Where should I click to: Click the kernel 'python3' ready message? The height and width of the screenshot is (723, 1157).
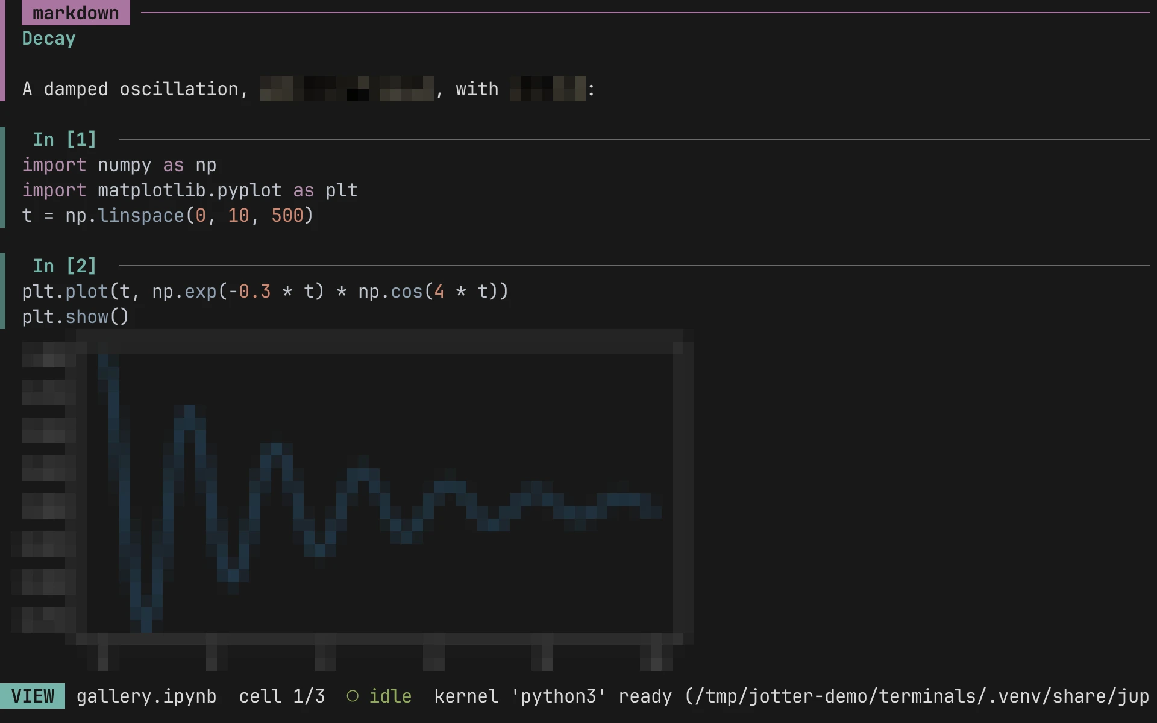792,696
